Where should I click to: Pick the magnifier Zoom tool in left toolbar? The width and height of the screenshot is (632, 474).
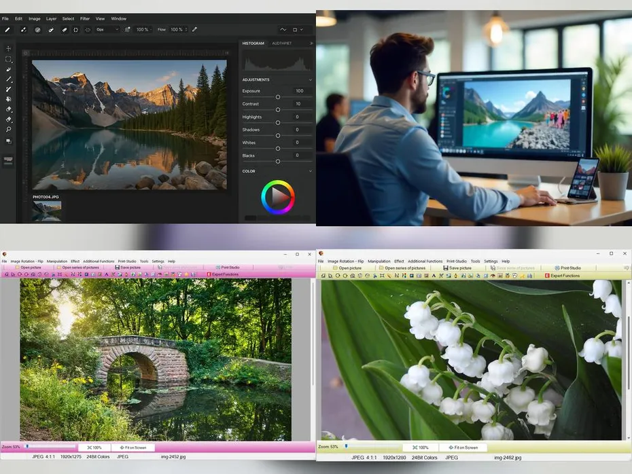coord(9,129)
